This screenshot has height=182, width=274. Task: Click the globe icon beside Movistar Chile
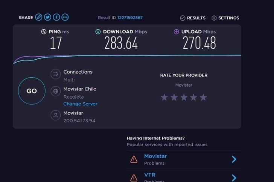(x=56, y=91)
